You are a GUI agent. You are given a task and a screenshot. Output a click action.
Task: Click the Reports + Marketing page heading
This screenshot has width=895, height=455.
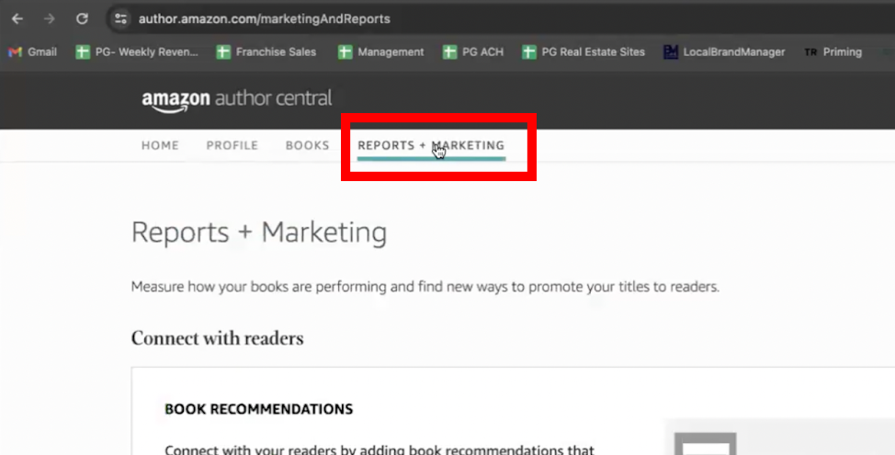(x=259, y=233)
